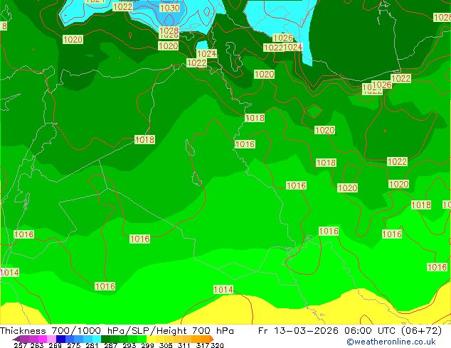The image size is (451, 348).
Task: Click the 257 legend value
Action: pyautogui.click(x=20, y=345)
